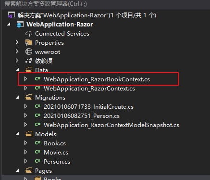Expand the Movie.cs node

coord(25,152)
